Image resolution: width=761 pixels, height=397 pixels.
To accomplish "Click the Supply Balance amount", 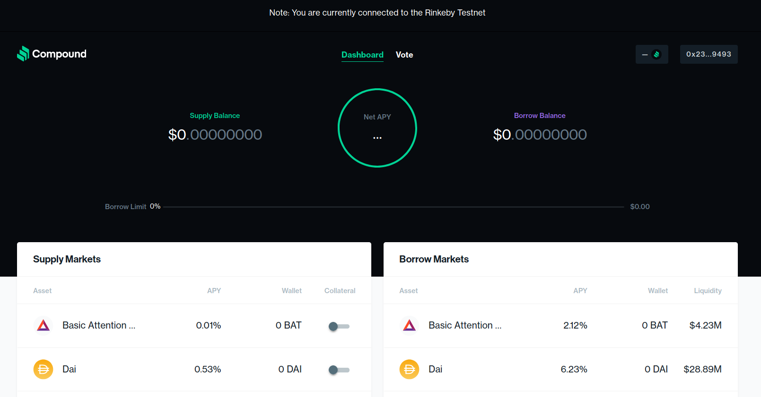I will (x=215, y=135).
